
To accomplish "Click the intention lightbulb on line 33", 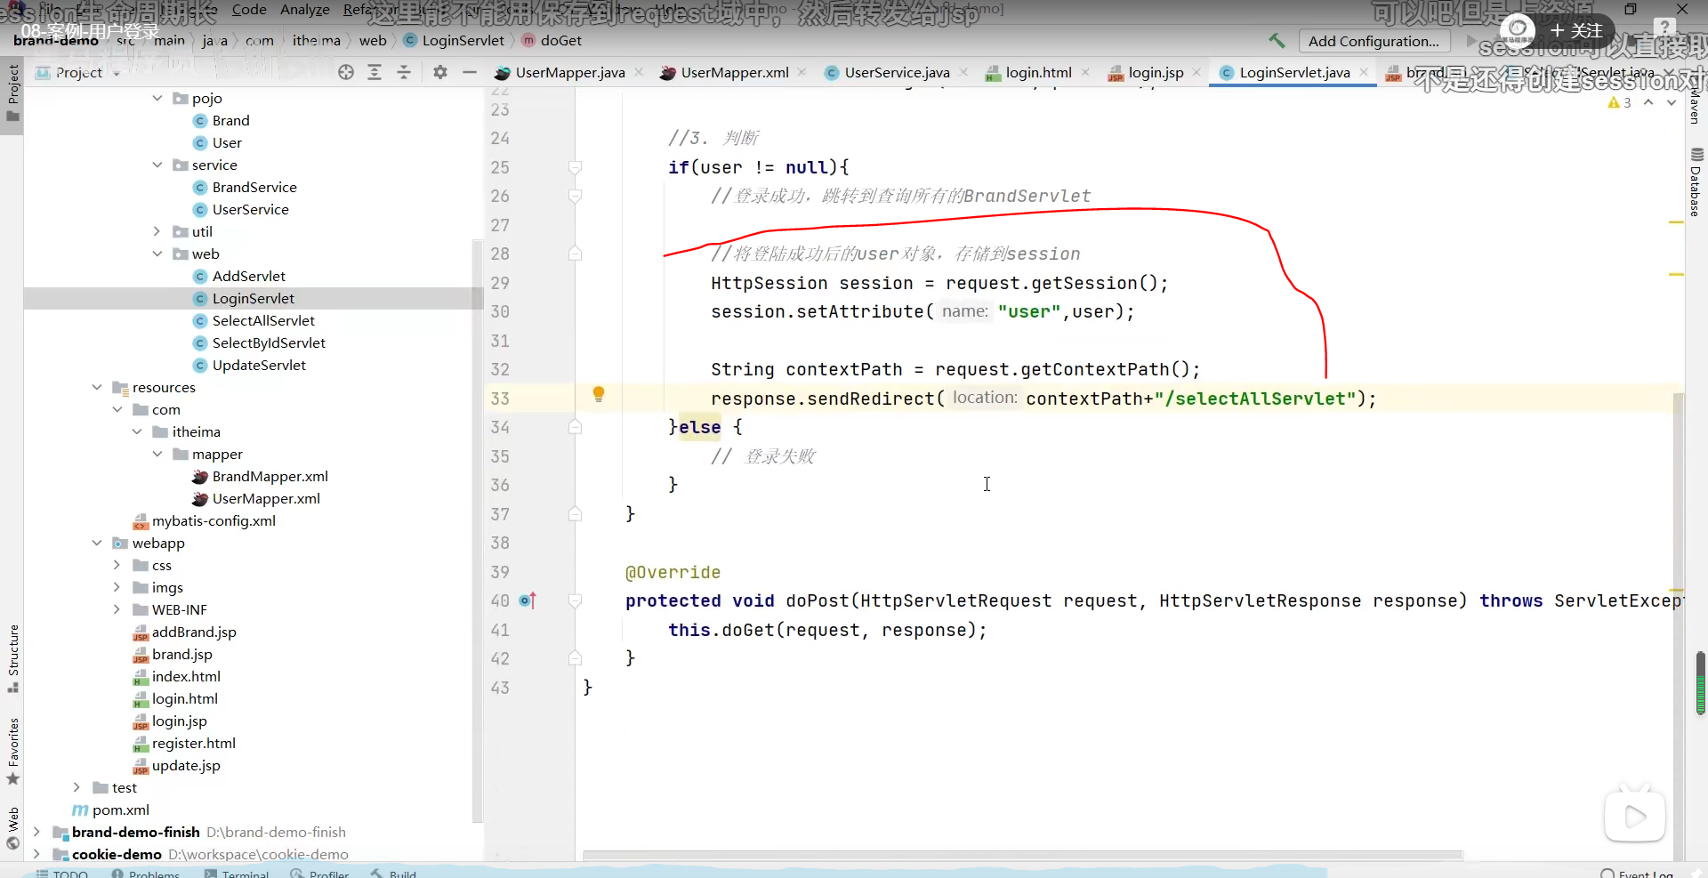I will point(599,394).
